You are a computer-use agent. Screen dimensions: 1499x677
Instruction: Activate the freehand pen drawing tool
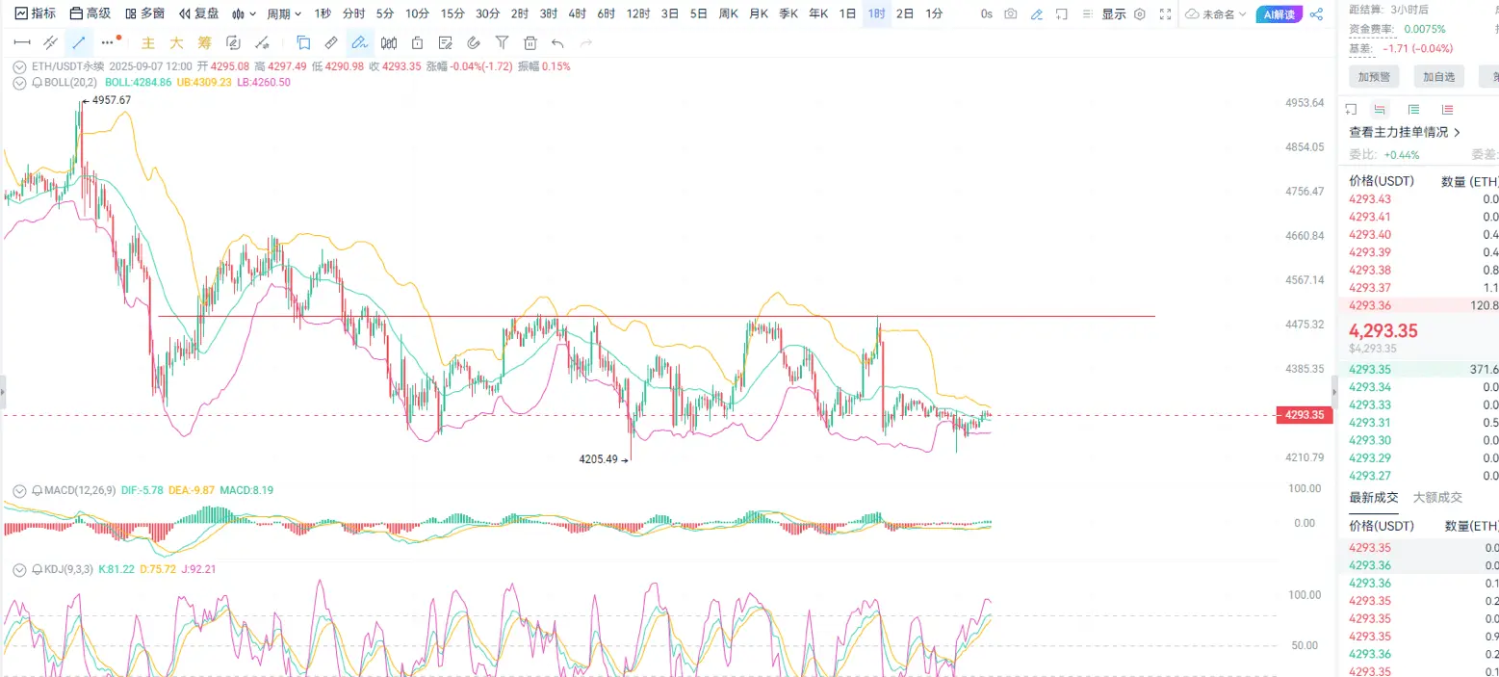pos(359,42)
